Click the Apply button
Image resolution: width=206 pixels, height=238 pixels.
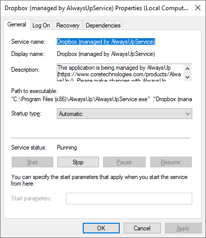183,228
